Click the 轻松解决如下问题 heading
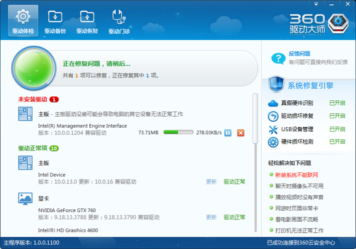Image resolution: width=356 pixels, height=249 pixels. 289,163
